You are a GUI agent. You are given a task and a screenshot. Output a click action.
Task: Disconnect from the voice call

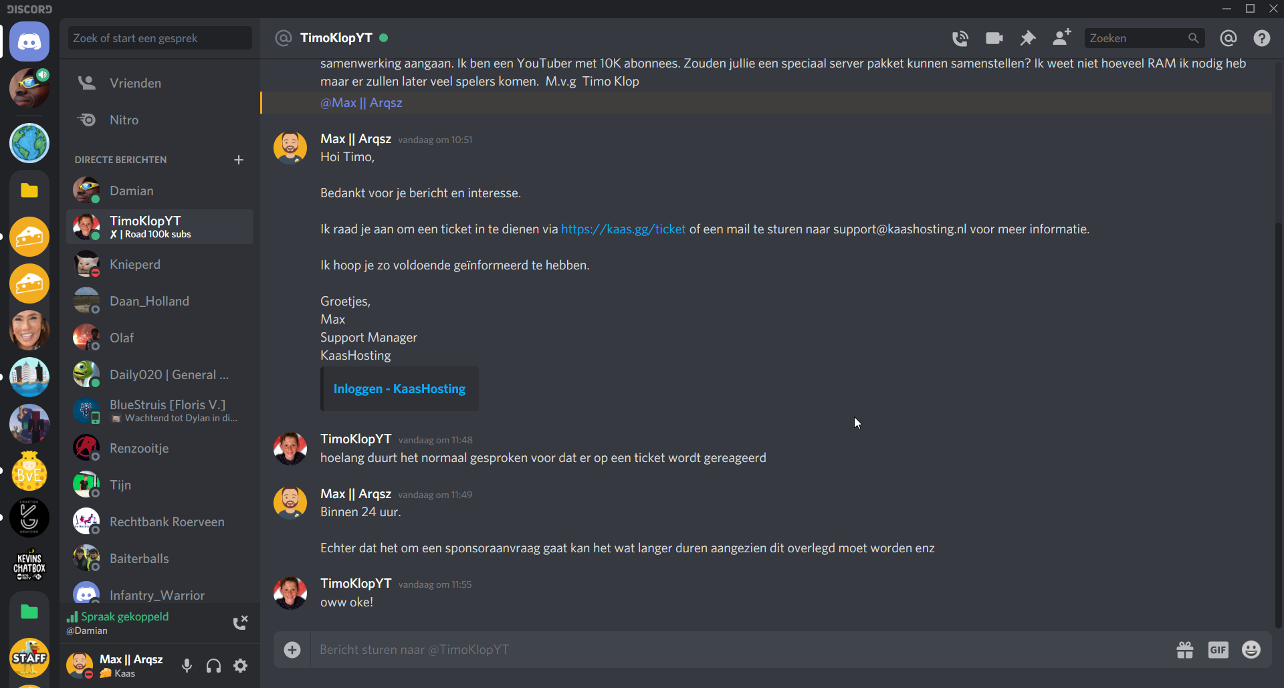(240, 623)
